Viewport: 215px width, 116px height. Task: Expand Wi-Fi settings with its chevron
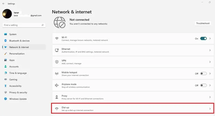[210, 38]
